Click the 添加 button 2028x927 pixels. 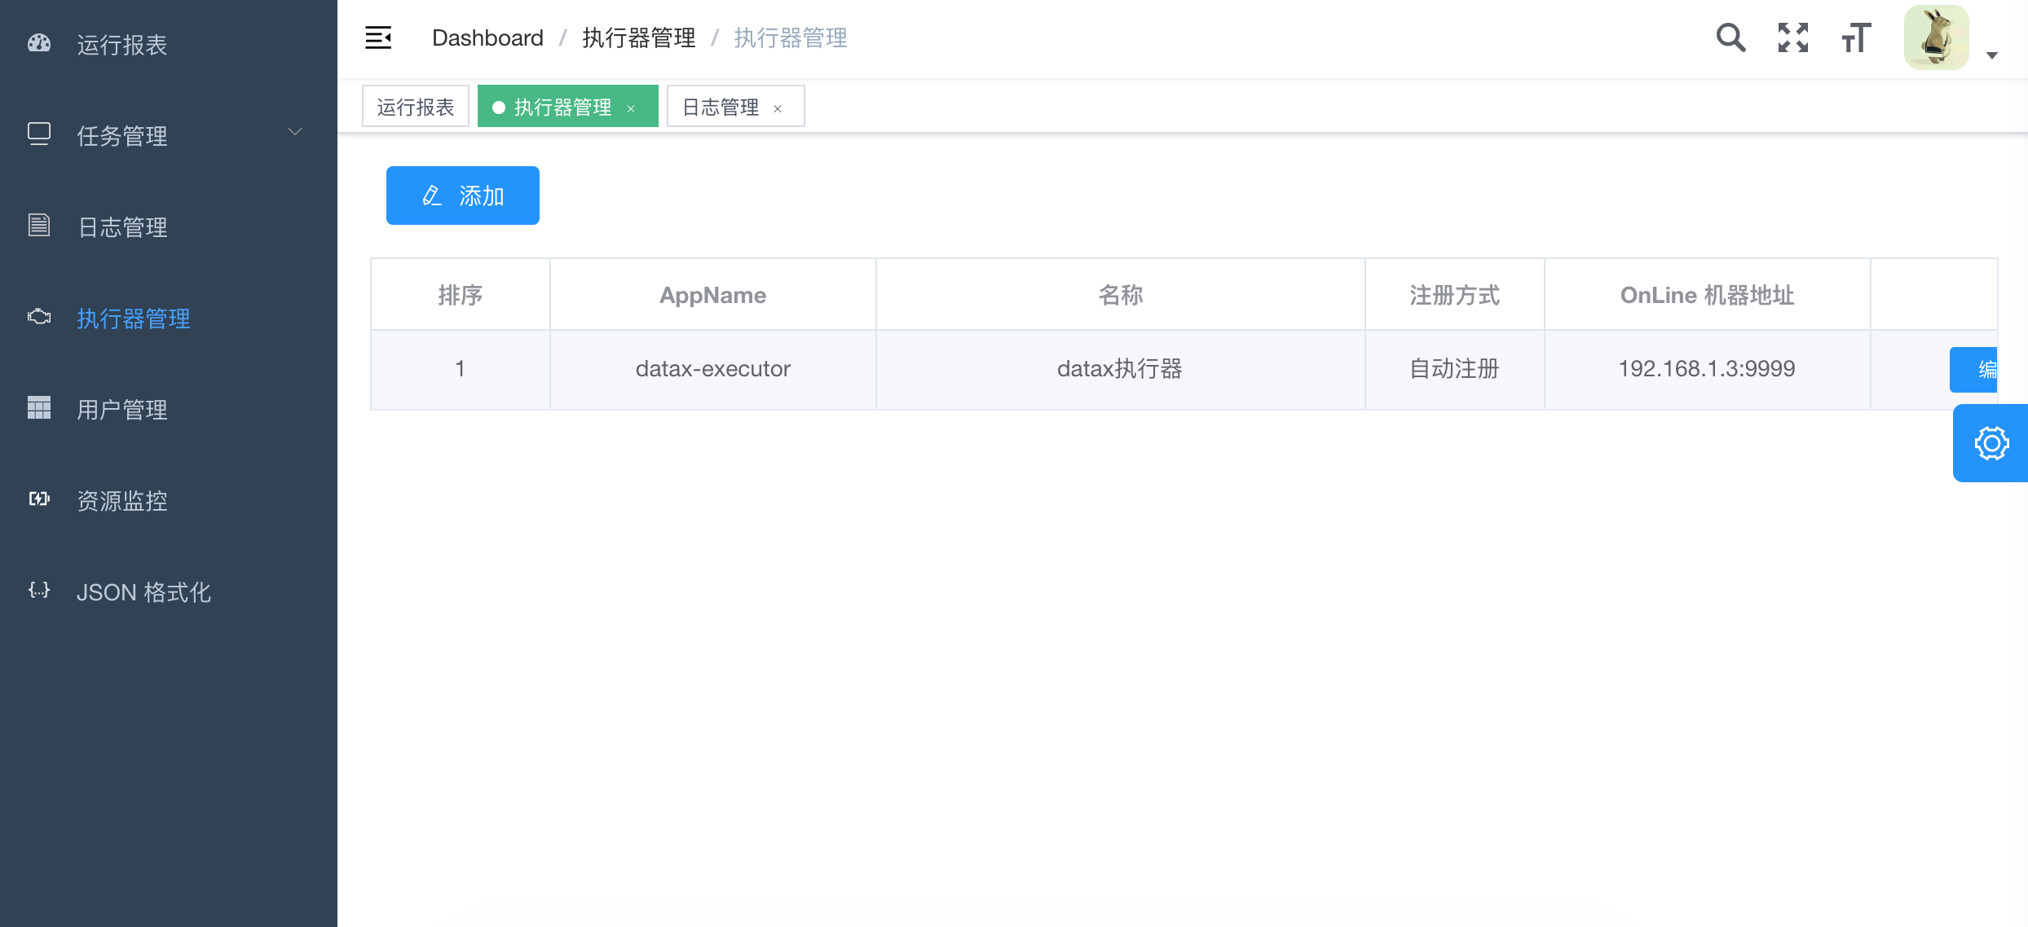click(x=462, y=196)
